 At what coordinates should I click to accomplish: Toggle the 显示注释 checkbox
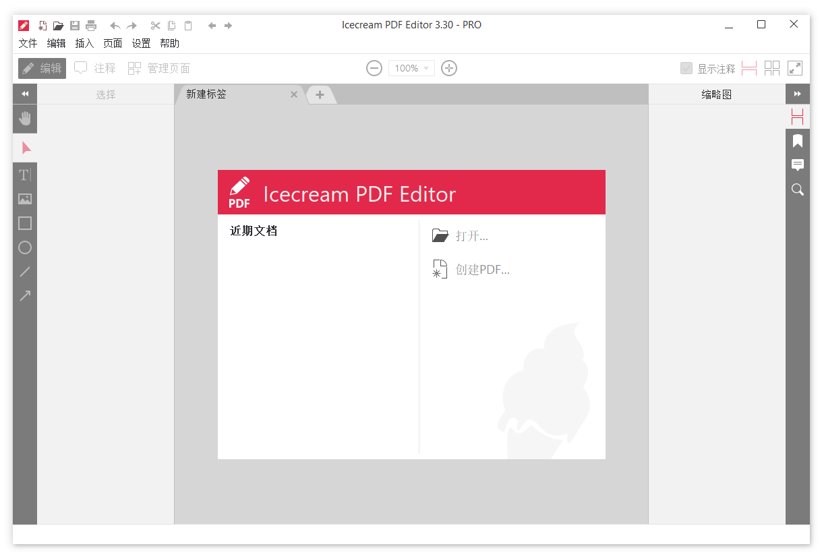click(686, 68)
